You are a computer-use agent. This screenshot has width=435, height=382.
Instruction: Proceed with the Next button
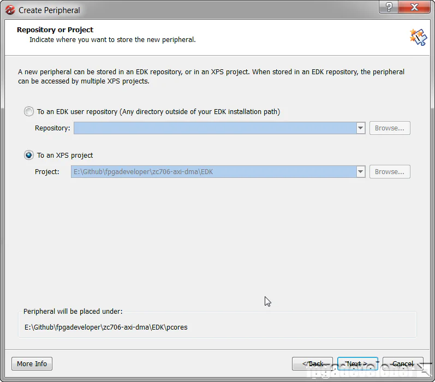coord(357,363)
